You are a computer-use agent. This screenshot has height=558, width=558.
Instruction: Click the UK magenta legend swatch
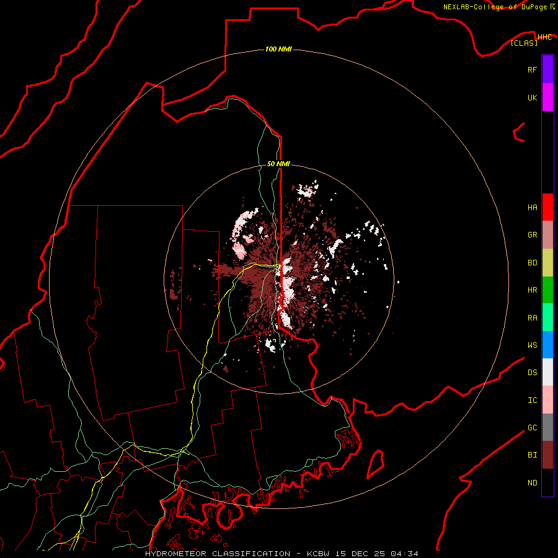[547, 97]
